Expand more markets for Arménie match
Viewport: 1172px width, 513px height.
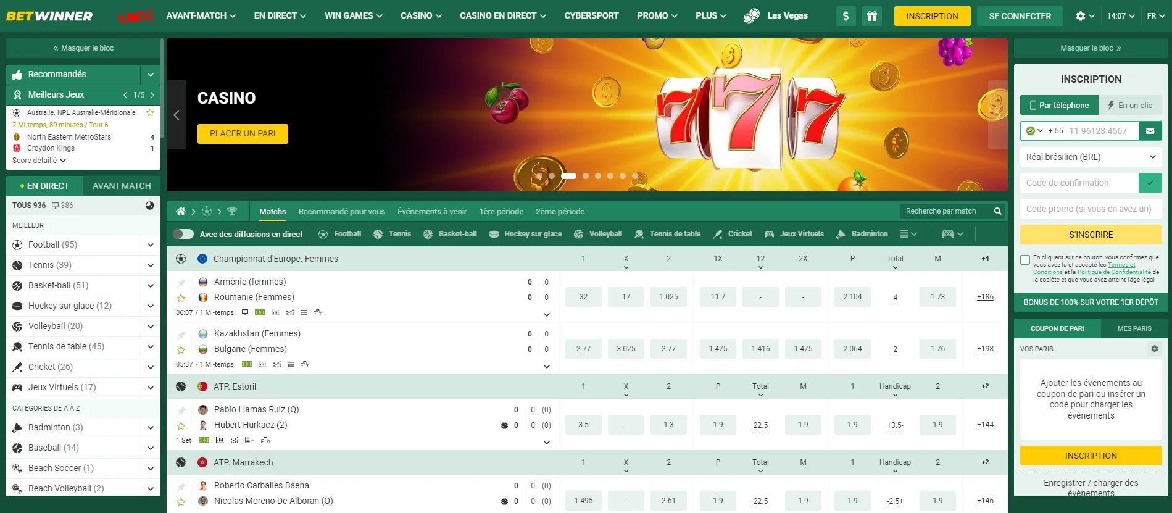click(x=547, y=315)
